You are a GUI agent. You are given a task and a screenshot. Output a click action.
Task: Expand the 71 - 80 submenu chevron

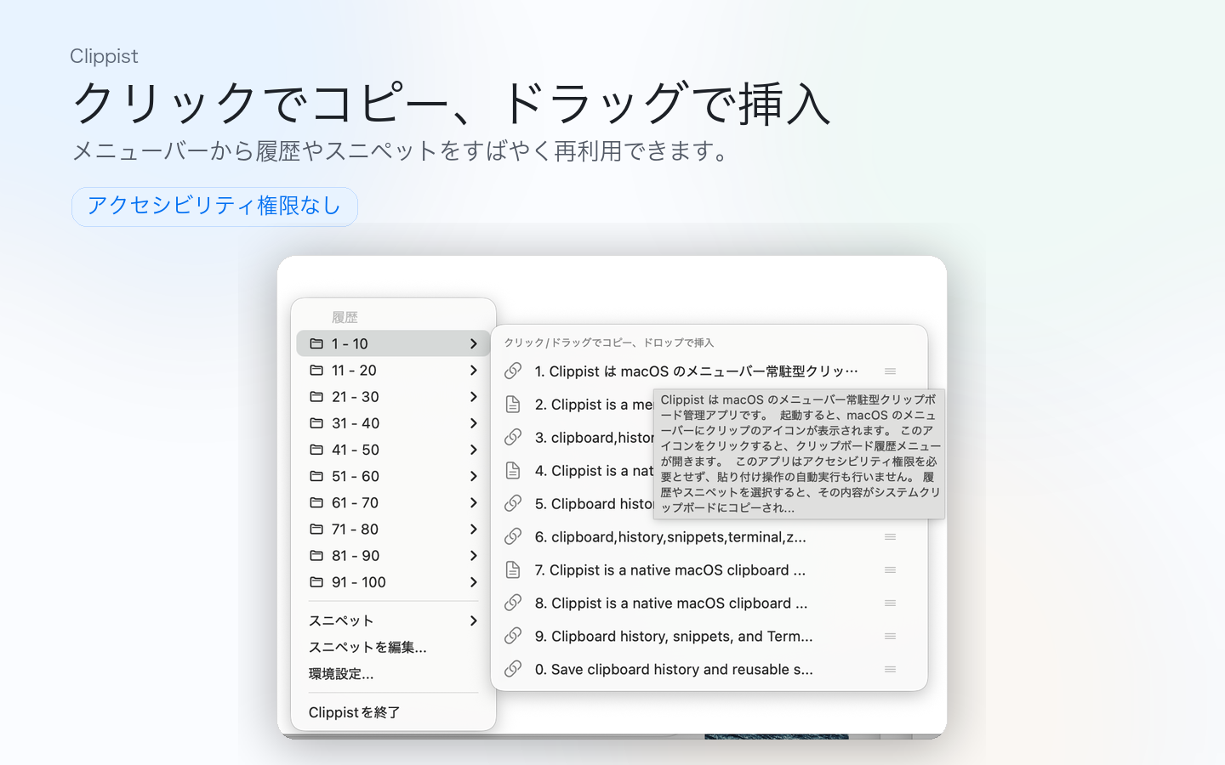tap(474, 529)
